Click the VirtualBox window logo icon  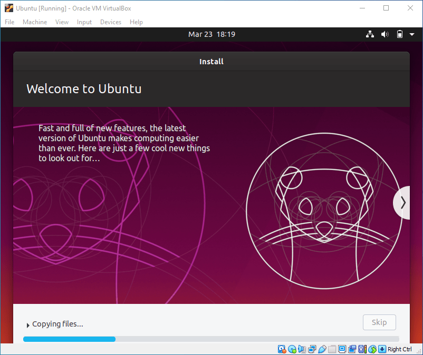[8, 8]
